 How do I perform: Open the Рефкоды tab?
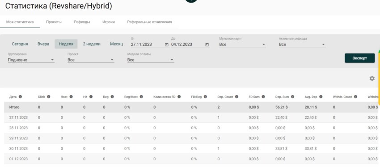click(x=82, y=22)
